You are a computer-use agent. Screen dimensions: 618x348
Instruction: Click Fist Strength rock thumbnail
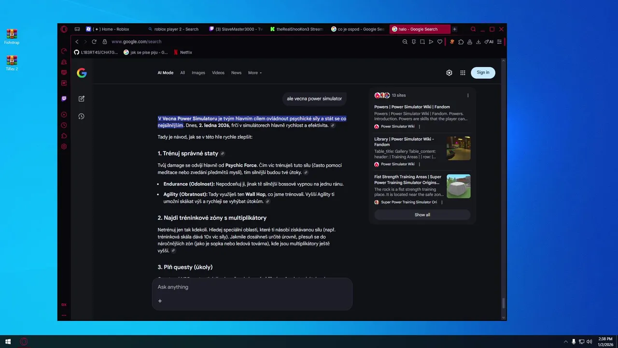459,186
